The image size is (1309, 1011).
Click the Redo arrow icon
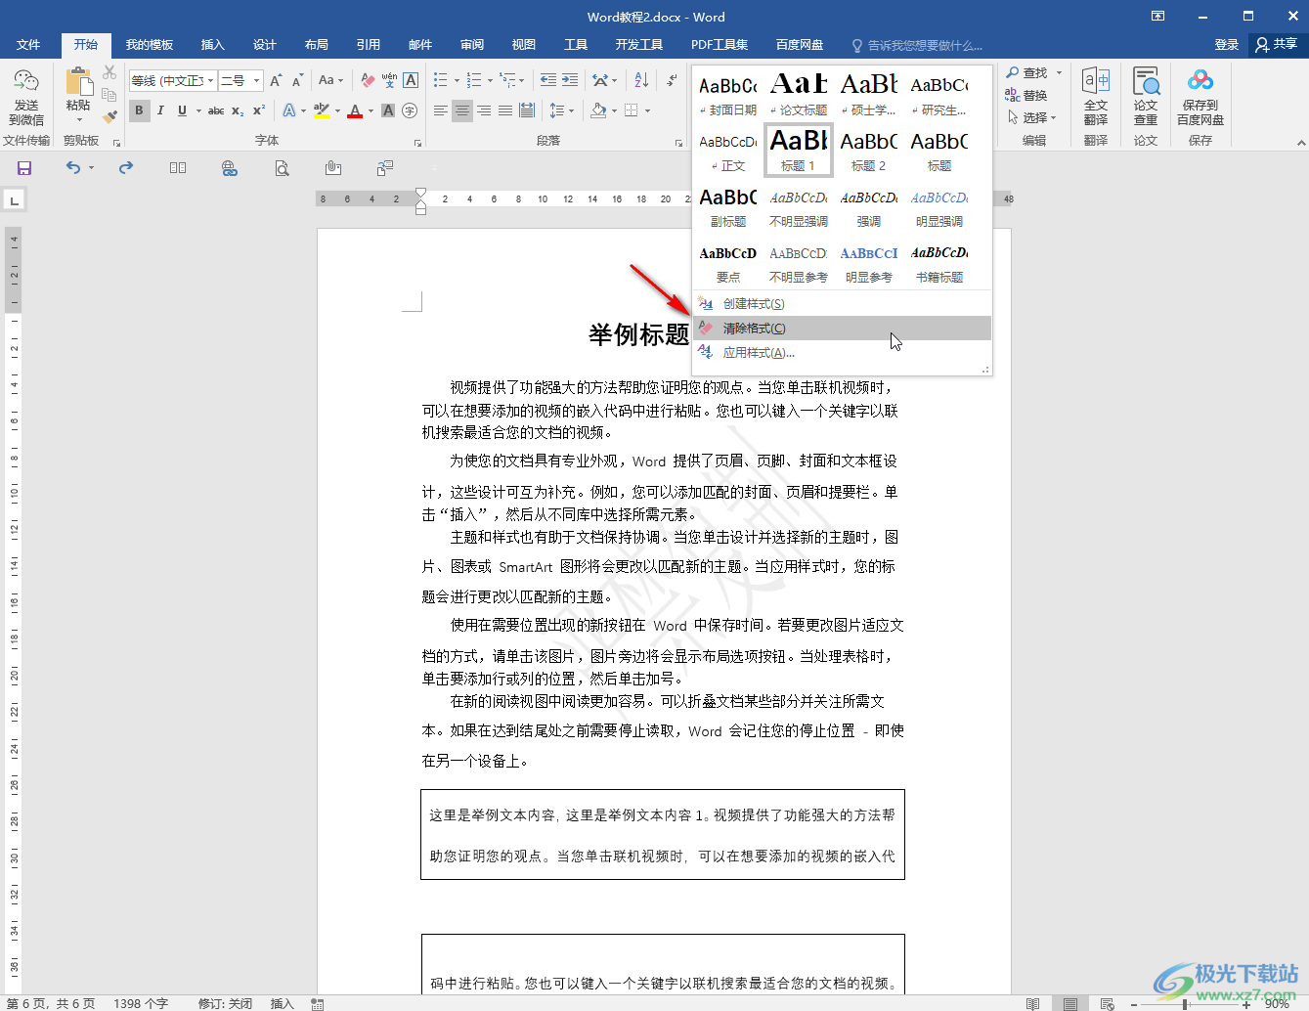click(x=126, y=168)
